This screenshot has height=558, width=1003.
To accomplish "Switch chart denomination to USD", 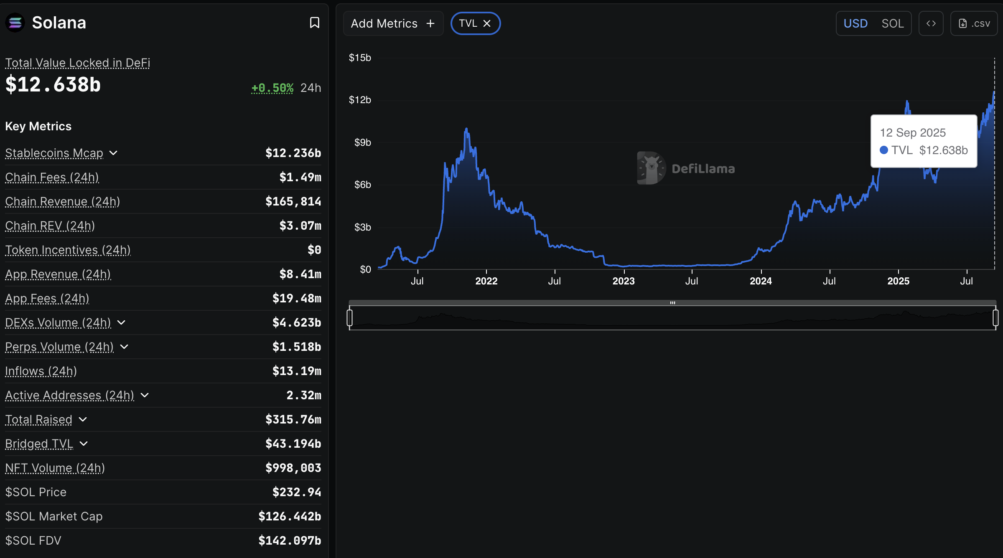I will (x=855, y=23).
